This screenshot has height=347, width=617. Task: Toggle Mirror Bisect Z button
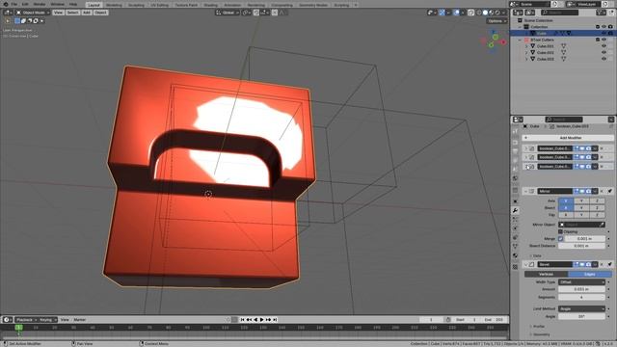597,208
